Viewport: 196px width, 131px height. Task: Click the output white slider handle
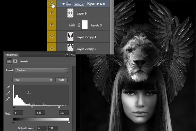click(69, 122)
